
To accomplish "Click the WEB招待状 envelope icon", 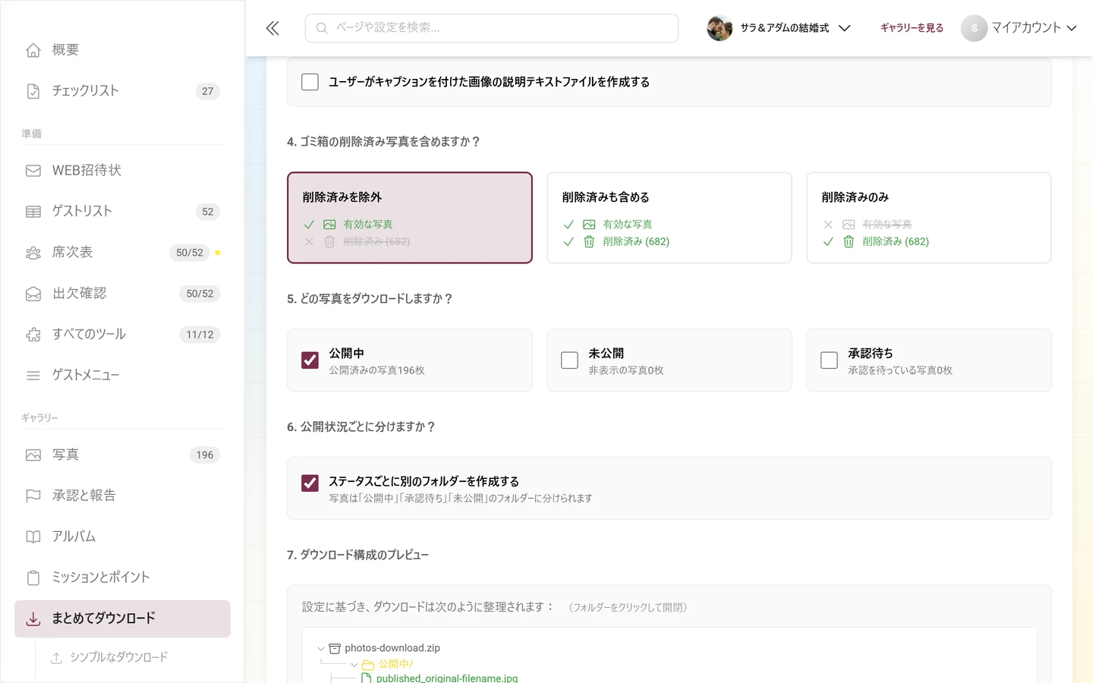I will [33, 171].
